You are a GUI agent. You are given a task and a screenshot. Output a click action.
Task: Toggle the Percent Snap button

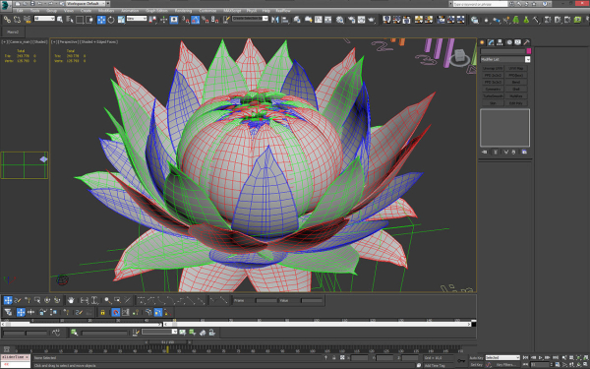pos(206,20)
